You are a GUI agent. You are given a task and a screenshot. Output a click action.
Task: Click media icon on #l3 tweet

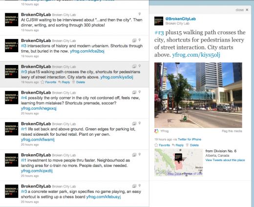tap(134, 40)
